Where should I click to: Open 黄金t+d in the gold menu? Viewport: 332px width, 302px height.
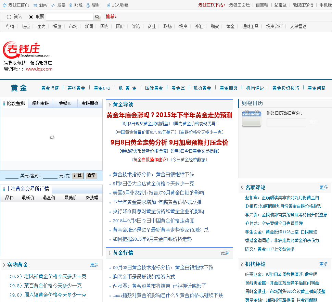(x=102, y=88)
